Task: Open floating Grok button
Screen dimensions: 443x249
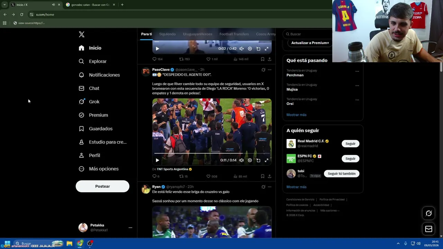Action: (x=428, y=213)
